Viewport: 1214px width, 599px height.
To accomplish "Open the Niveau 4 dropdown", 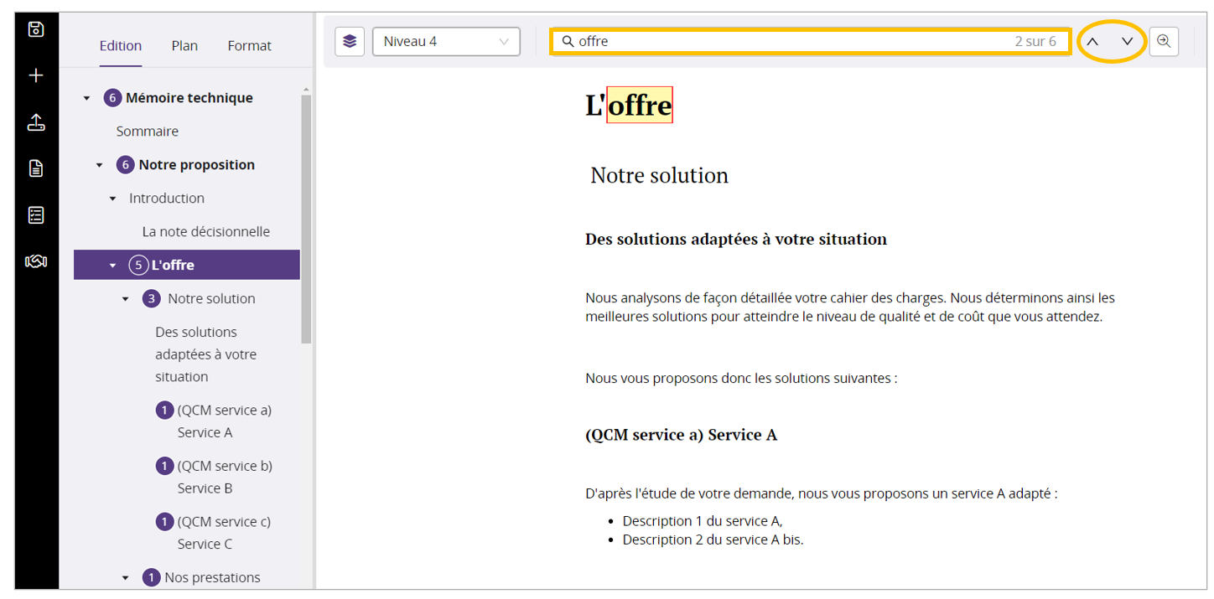I will pos(446,42).
